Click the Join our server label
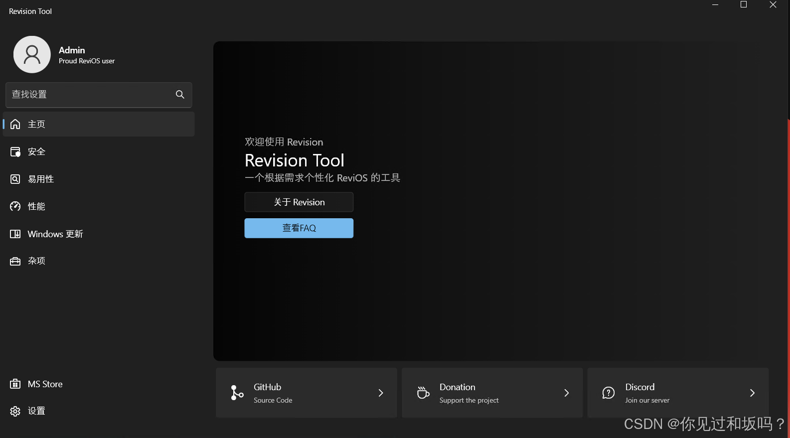Screen dimensions: 790x438 point(647,400)
